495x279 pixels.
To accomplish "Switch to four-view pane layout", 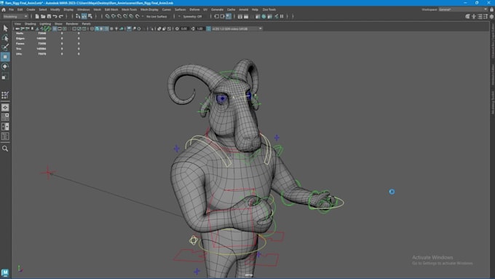I will point(5,117).
